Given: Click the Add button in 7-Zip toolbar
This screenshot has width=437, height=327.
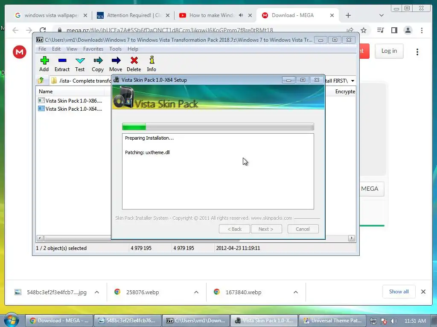Looking at the screenshot, I should [x=44, y=64].
